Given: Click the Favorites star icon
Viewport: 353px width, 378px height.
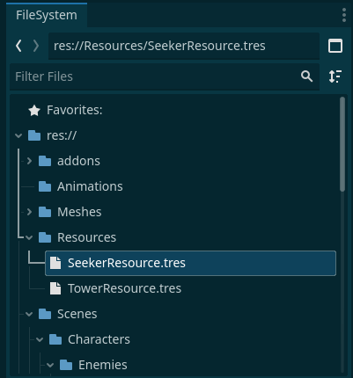Looking at the screenshot, I should [x=34, y=111].
